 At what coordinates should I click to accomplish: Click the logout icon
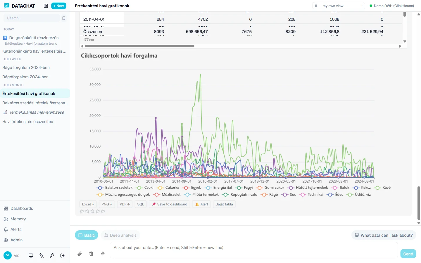[x=62, y=255]
